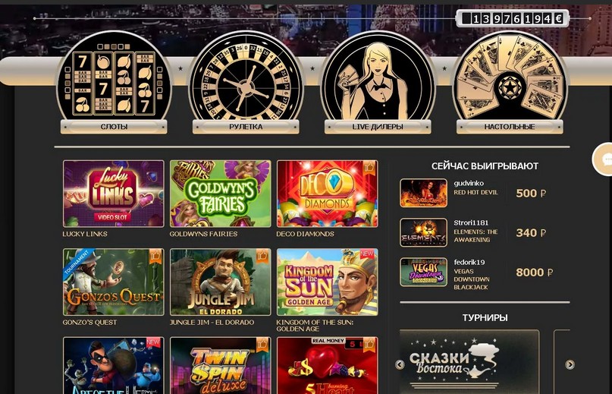The height and width of the screenshot is (394, 612).
Task: Select the НАСТОЛЬНЫЕ category tab
Action: click(x=510, y=127)
